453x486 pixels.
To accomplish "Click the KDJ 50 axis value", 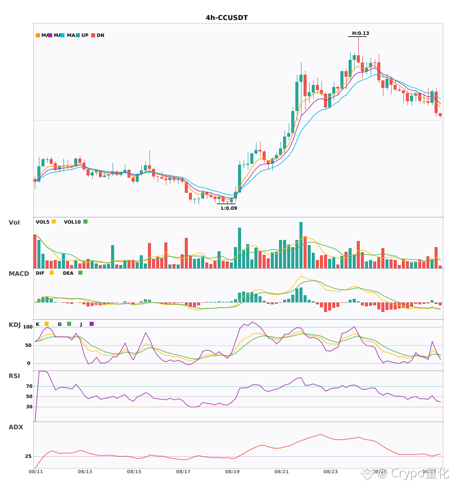I will pos(28,345).
